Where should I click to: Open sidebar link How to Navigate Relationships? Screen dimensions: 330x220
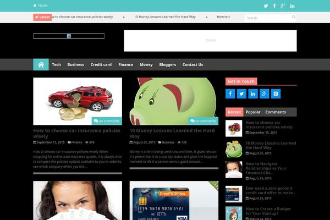[266, 168]
